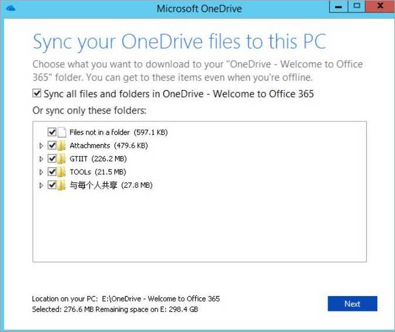Screen dimensions: 395x332
Task: Toggle the Files not in a folder checkbox
Action: tap(52, 132)
